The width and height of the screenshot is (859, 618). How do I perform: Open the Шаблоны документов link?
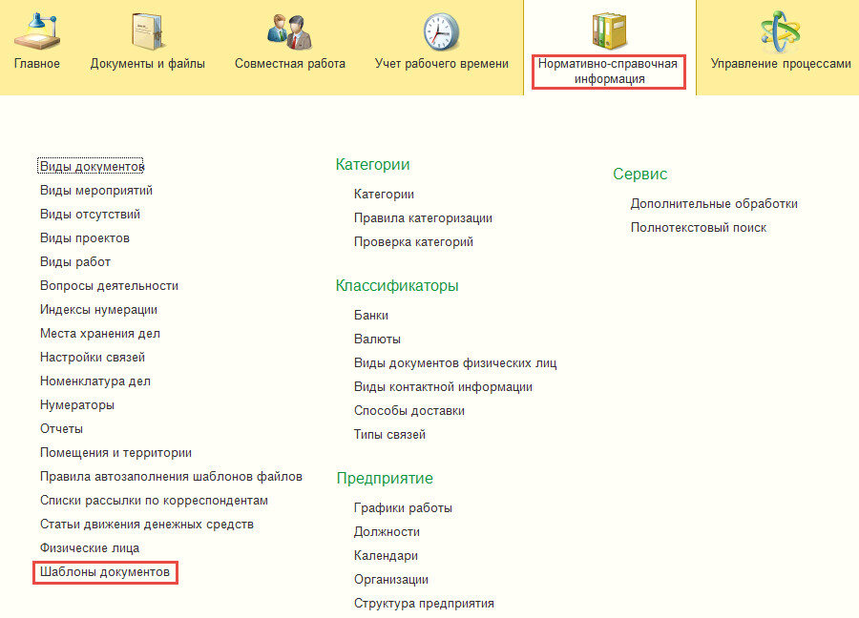click(x=105, y=572)
